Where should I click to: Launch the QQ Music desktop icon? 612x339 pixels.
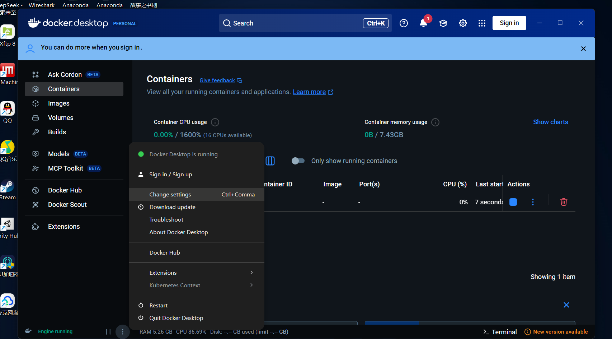8,151
